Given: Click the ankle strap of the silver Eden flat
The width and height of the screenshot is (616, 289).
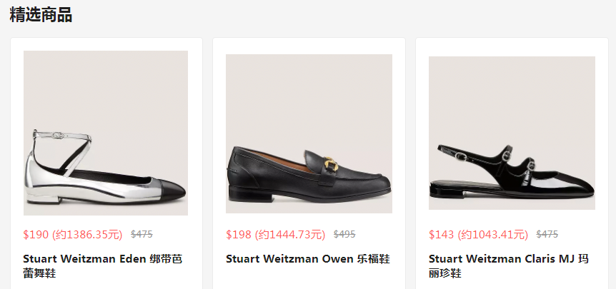Looking at the screenshot, I should click(62, 136).
